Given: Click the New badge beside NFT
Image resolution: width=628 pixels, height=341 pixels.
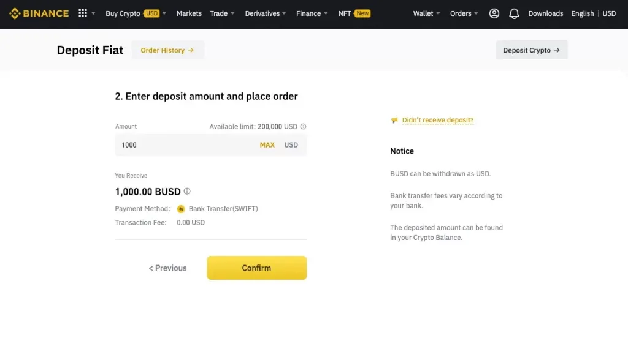Looking at the screenshot, I should pyautogui.click(x=362, y=13).
